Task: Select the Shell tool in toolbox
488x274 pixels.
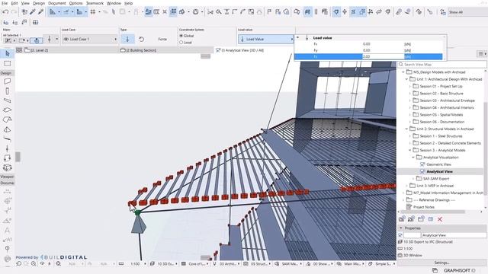Action: point(7,129)
